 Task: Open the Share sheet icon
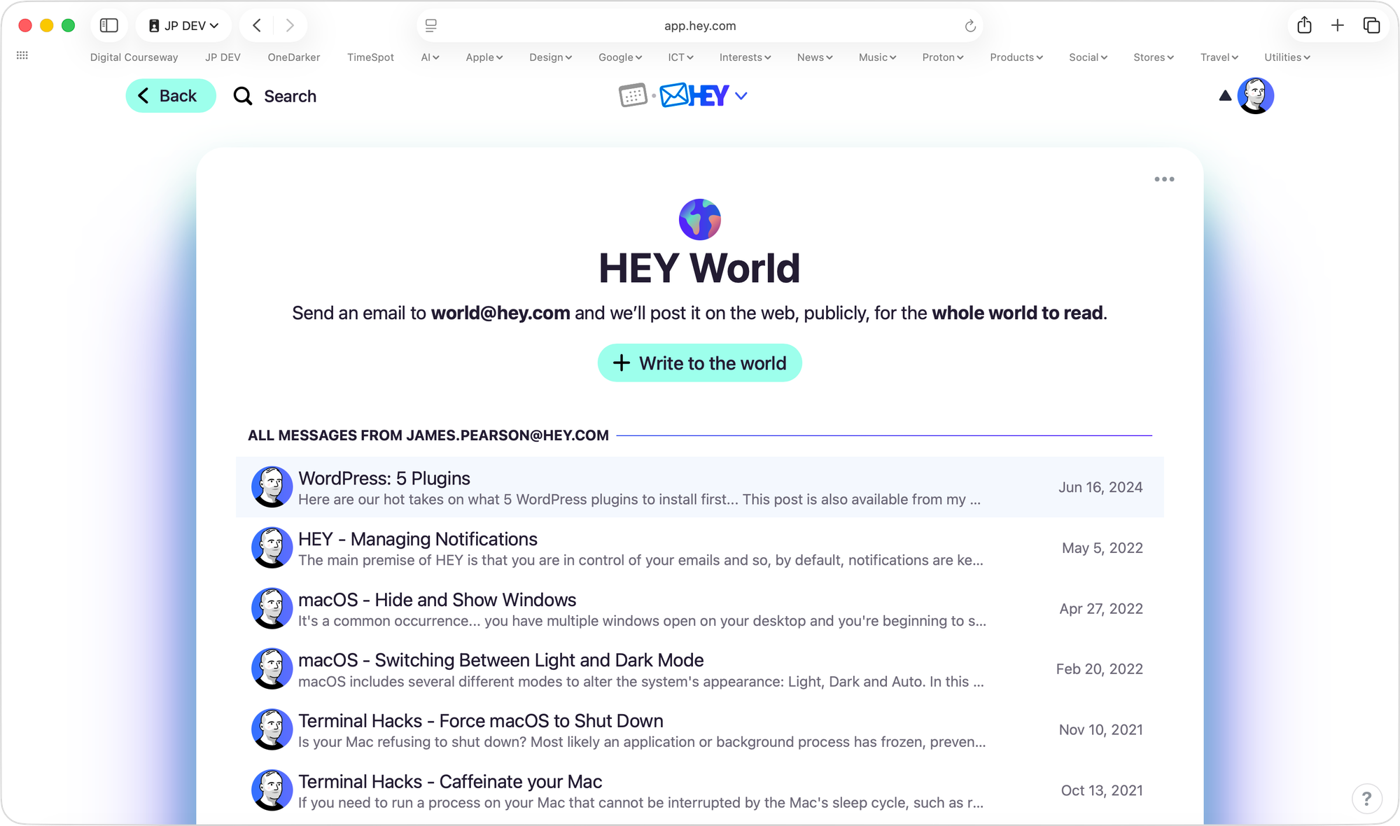1304,26
